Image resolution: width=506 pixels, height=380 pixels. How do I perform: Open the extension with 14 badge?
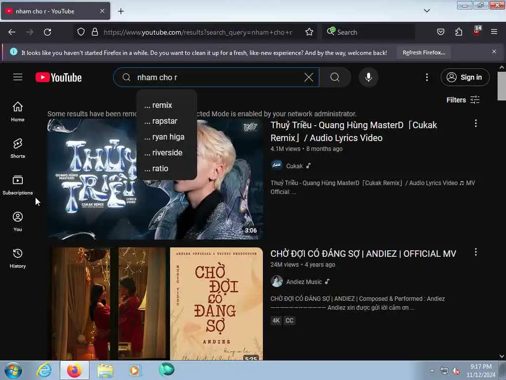[x=477, y=31]
